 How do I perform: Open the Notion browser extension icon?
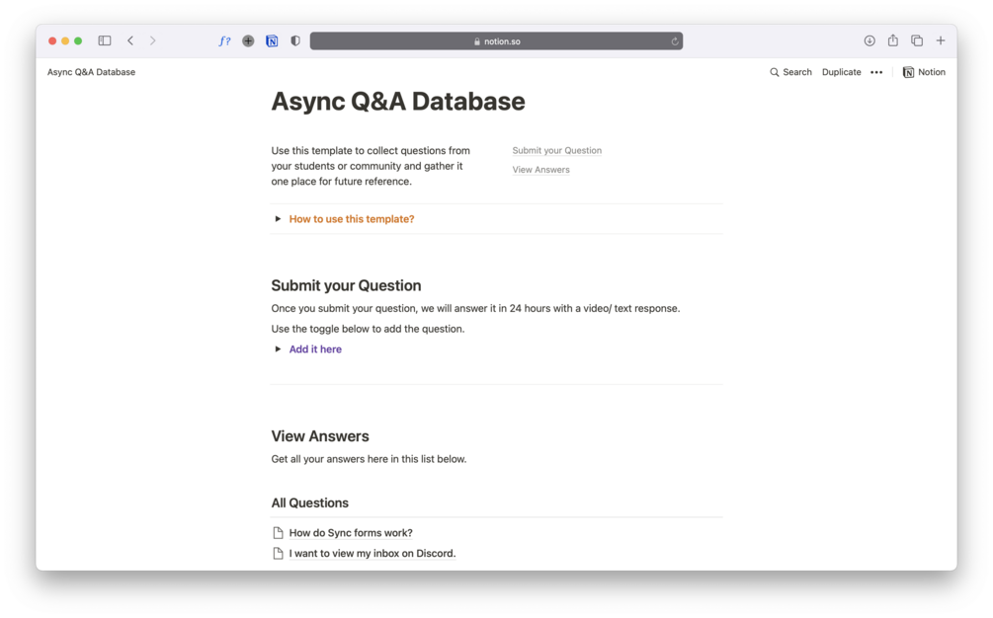272,40
